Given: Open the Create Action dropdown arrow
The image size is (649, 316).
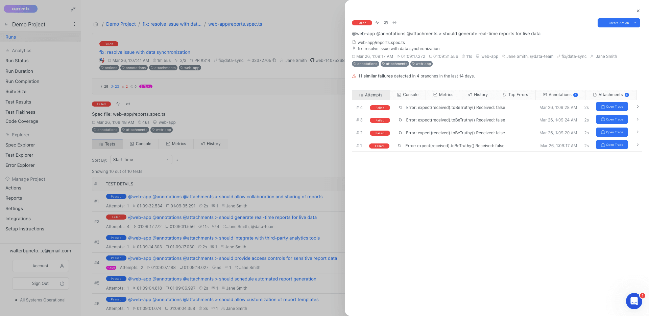Looking at the screenshot, I should point(635,23).
